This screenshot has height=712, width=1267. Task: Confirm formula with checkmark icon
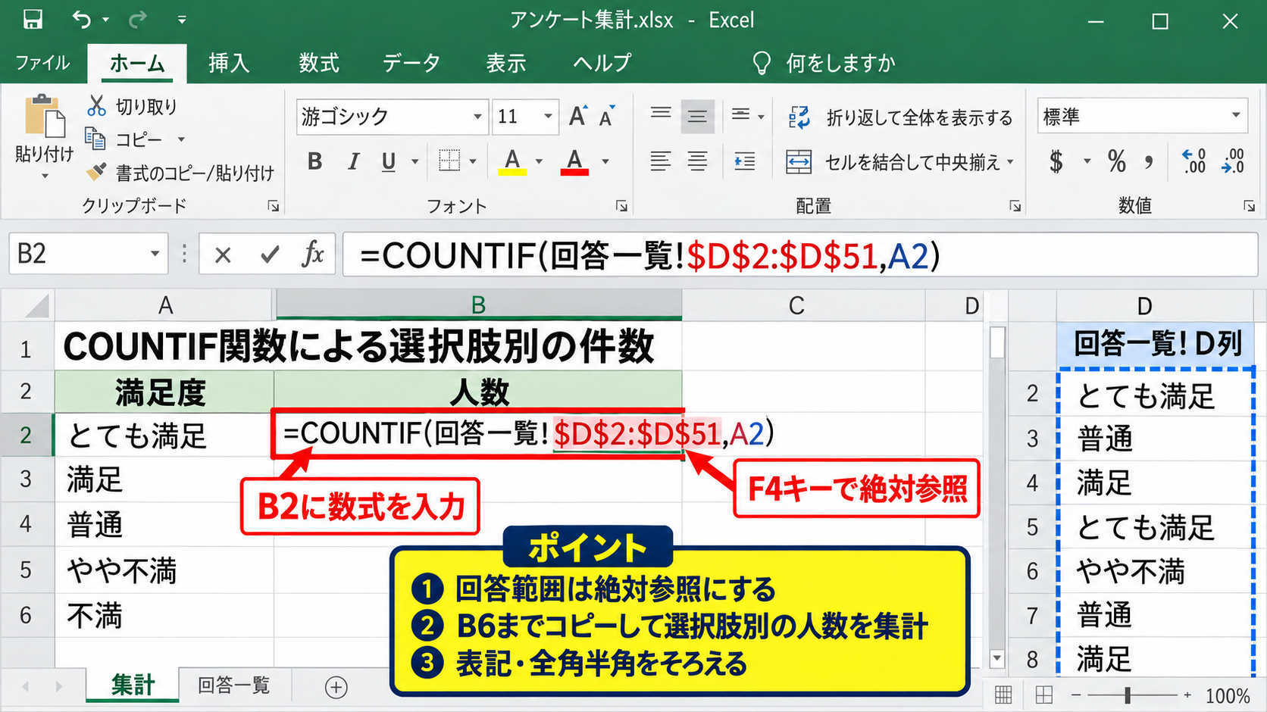[270, 255]
